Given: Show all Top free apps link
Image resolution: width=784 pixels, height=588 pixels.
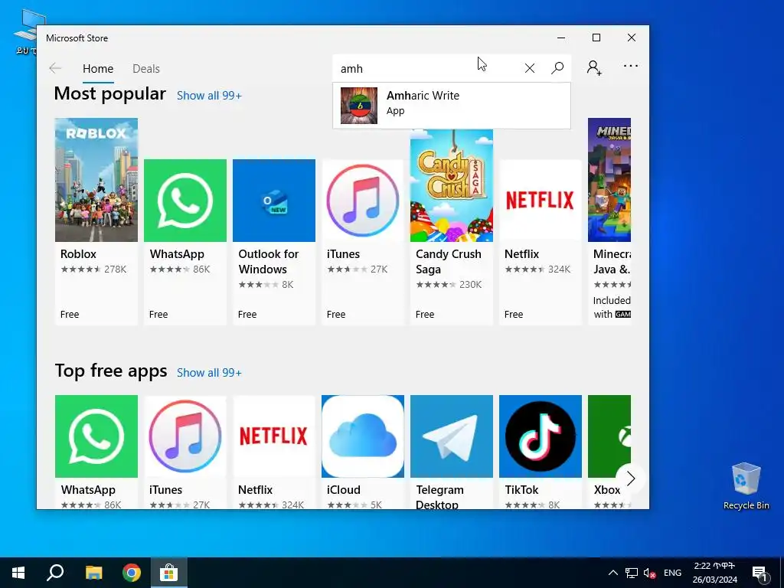Looking at the screenshot, I should pos(209,373).
